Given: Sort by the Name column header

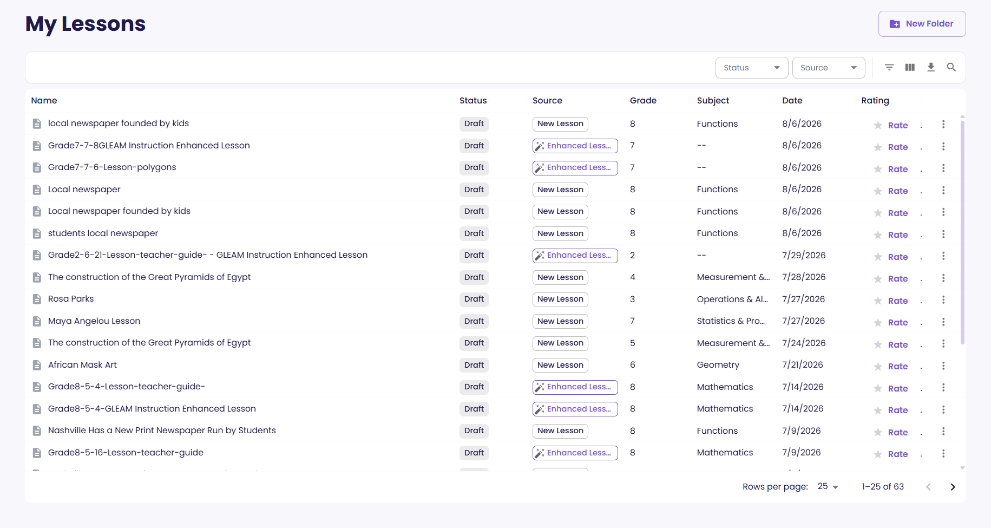Looking at the screenshot, I should [44, 101].
